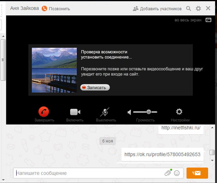Open the ok.ru profile link

[162, 154]
